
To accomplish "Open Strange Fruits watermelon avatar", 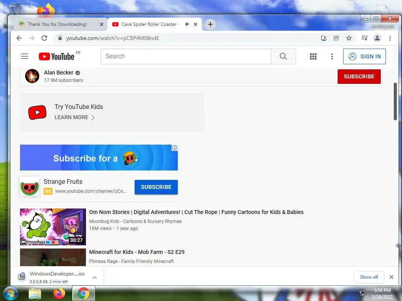I will [x=29, y=186].
